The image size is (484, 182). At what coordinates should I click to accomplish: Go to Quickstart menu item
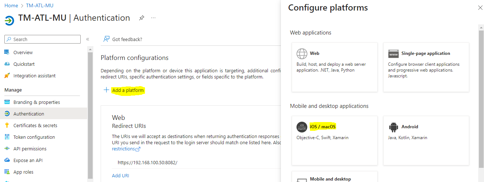[24, 64]
